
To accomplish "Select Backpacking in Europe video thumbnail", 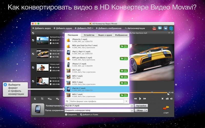I will 43,40.
